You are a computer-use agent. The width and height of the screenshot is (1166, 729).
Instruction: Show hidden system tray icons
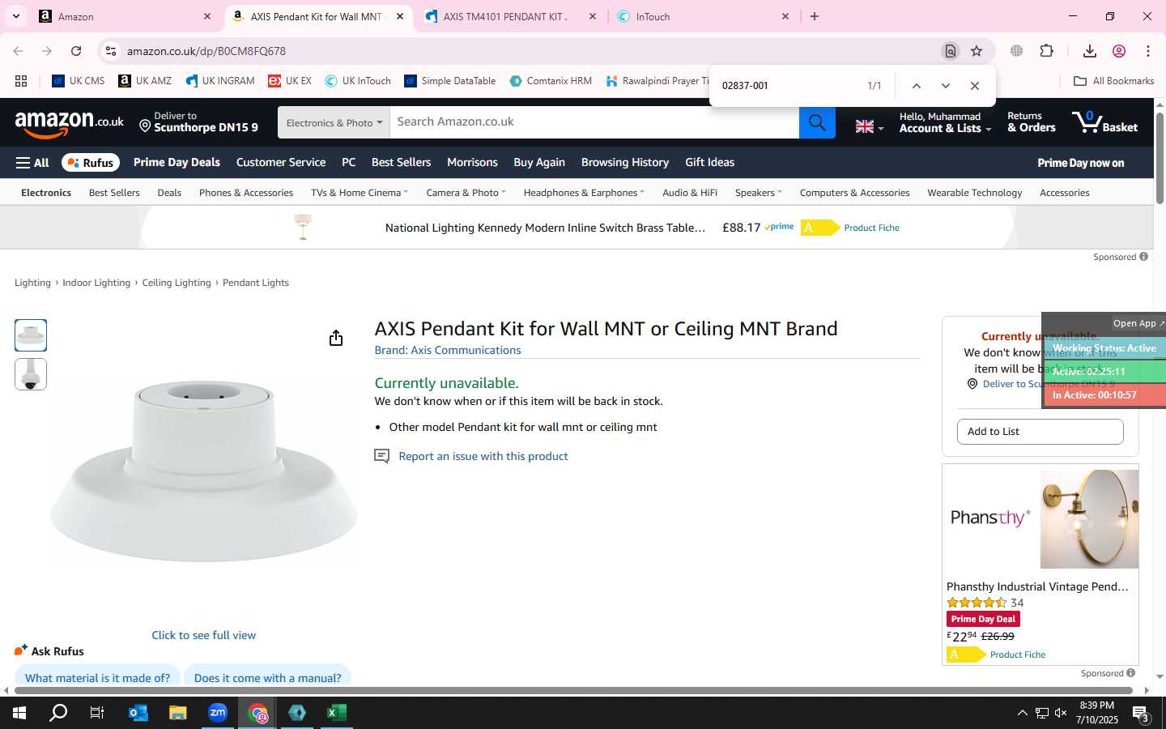point(1022,713)
